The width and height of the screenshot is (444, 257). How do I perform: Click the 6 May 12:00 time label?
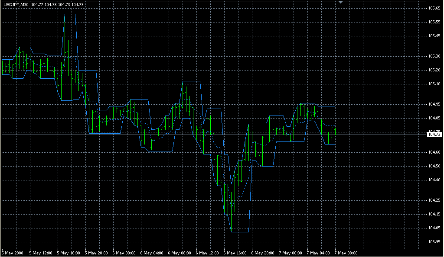tap(208, 253)
